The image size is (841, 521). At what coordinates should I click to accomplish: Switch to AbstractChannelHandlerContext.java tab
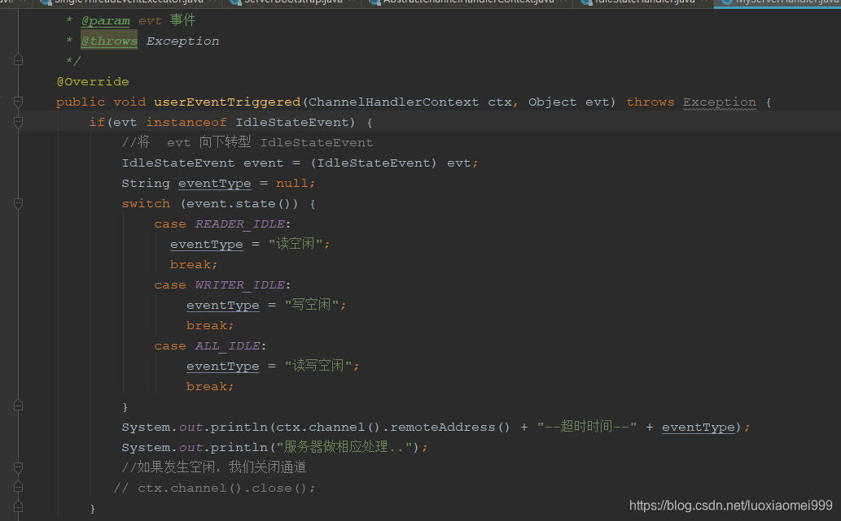click(x=467, y=2)
